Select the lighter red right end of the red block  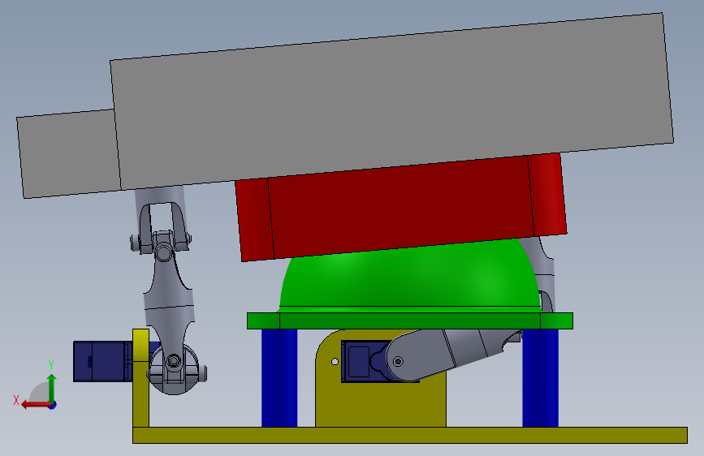pyautogui.click(x=546, y=195)
